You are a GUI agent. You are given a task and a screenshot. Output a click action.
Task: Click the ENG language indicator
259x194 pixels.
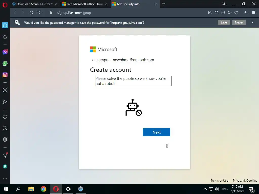(x=225, y=189)
